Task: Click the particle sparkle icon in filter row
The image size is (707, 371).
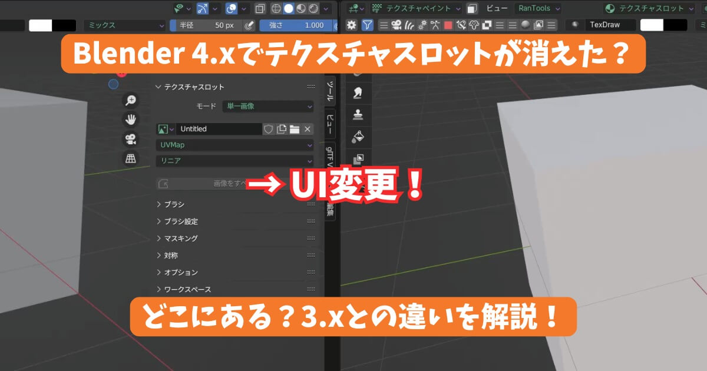Action: click(422, 25)
